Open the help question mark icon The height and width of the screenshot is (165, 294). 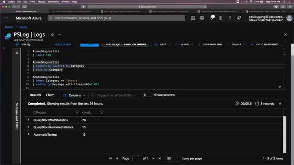pyautogui.click(x=230, y=18)
